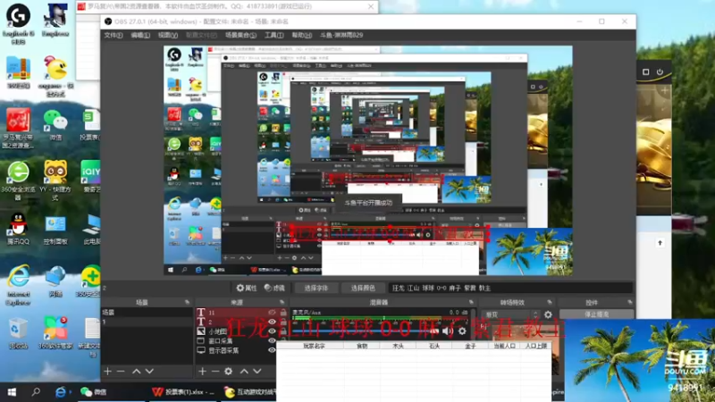
Task: Open the Windows Start menu
Action: point(12,392)
